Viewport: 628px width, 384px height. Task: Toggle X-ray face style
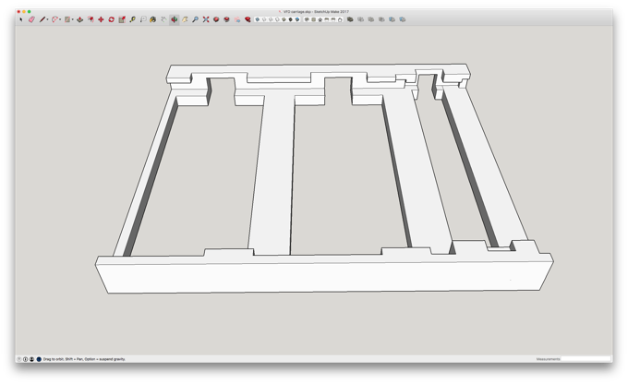tap(258, 19)
